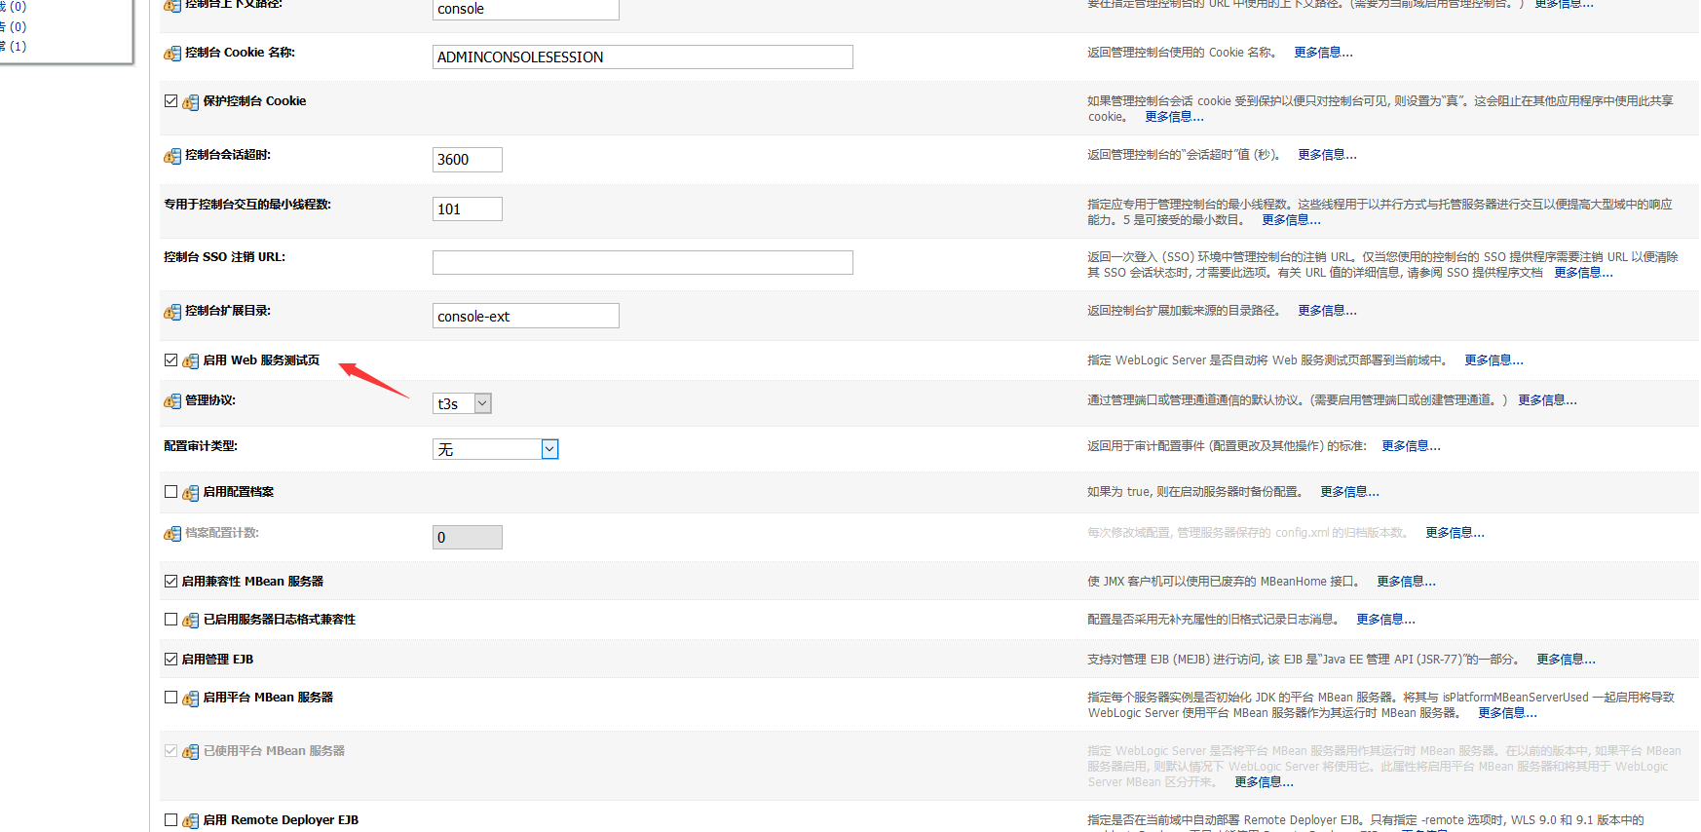Image resolution: width=1701 pixels, height=832 pixels.
Task: Open 更多信息 link for 配置审计类型
Action: click(1411, 446)
